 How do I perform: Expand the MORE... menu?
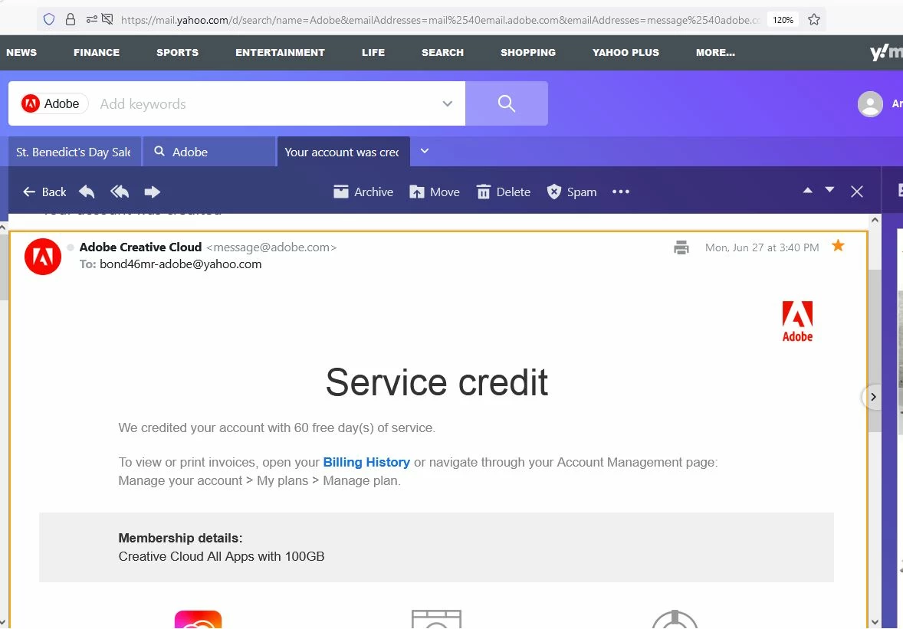click(x=715, y=52)
